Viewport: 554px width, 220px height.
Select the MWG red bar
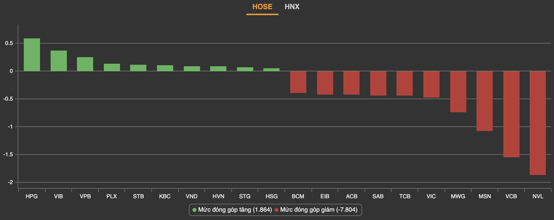point(458,92)
